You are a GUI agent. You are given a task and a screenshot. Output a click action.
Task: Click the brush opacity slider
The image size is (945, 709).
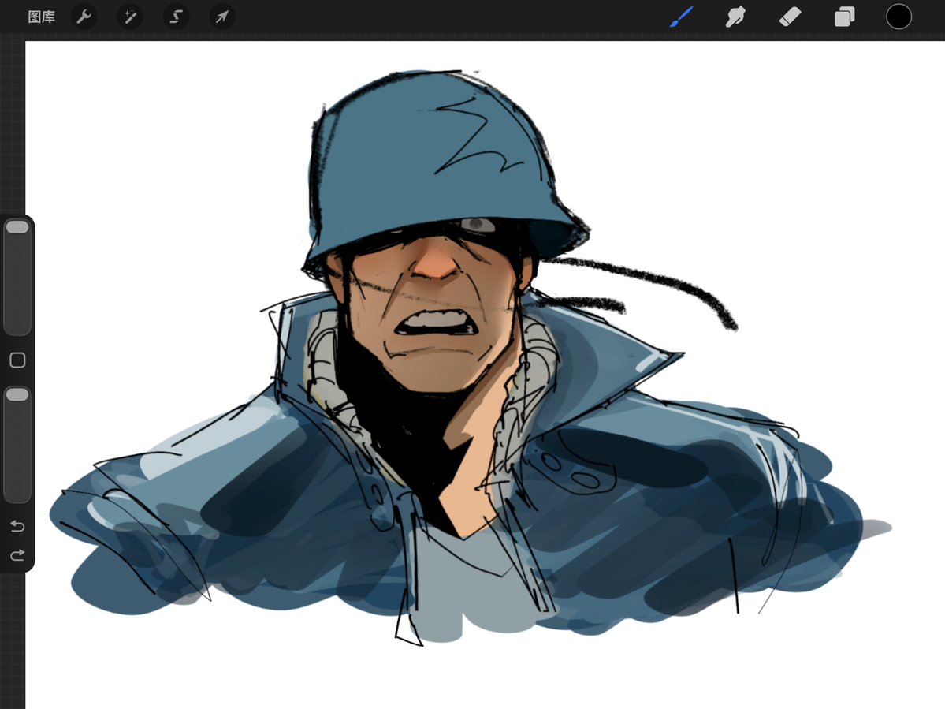[17, 445]
